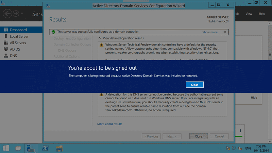Screen dimensions: 272x153
Task: Click DNS Options wizard step
Action: tap(67, 50)
